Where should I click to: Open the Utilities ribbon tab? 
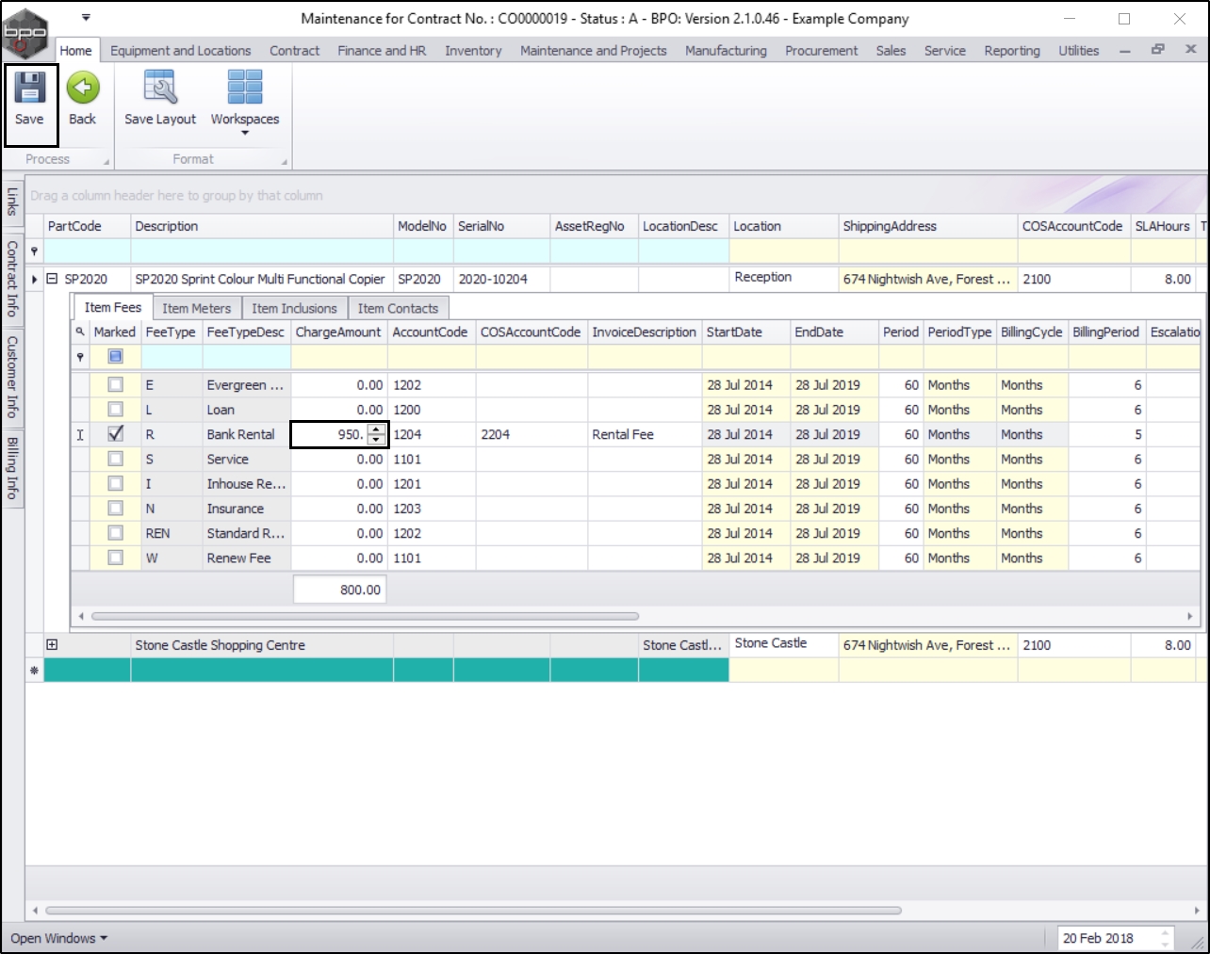(1078, 51)
